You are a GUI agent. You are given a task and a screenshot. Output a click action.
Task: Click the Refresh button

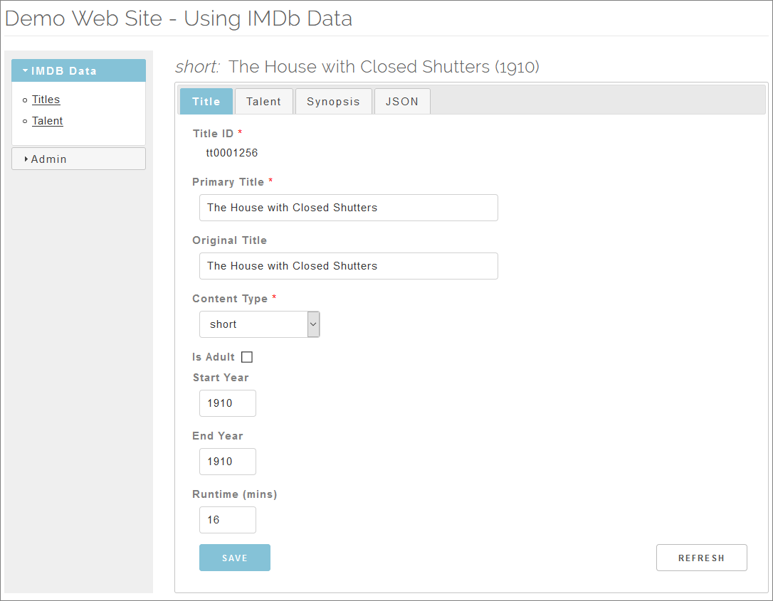pyautogui.click(x=701, y=558)
